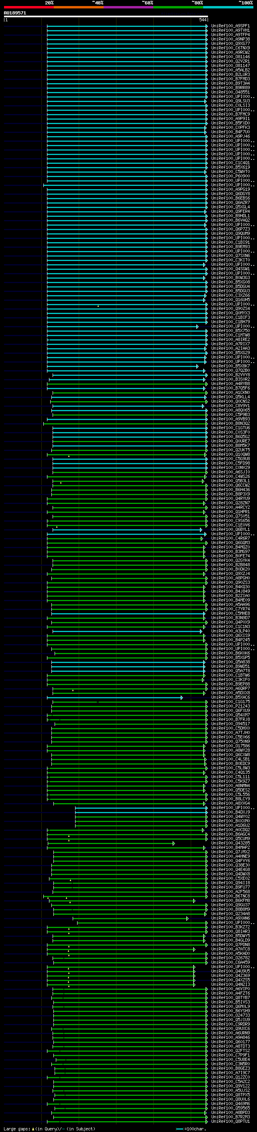257x1132 pixels.
Task: Click the UniRef100_Q6P7Z3 label
Action: (x=230, y=229)
